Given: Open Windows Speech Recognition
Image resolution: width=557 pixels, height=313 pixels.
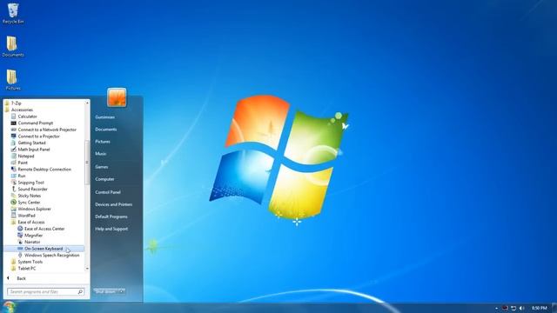Looking at the screenshot, I should pos(49,255).
